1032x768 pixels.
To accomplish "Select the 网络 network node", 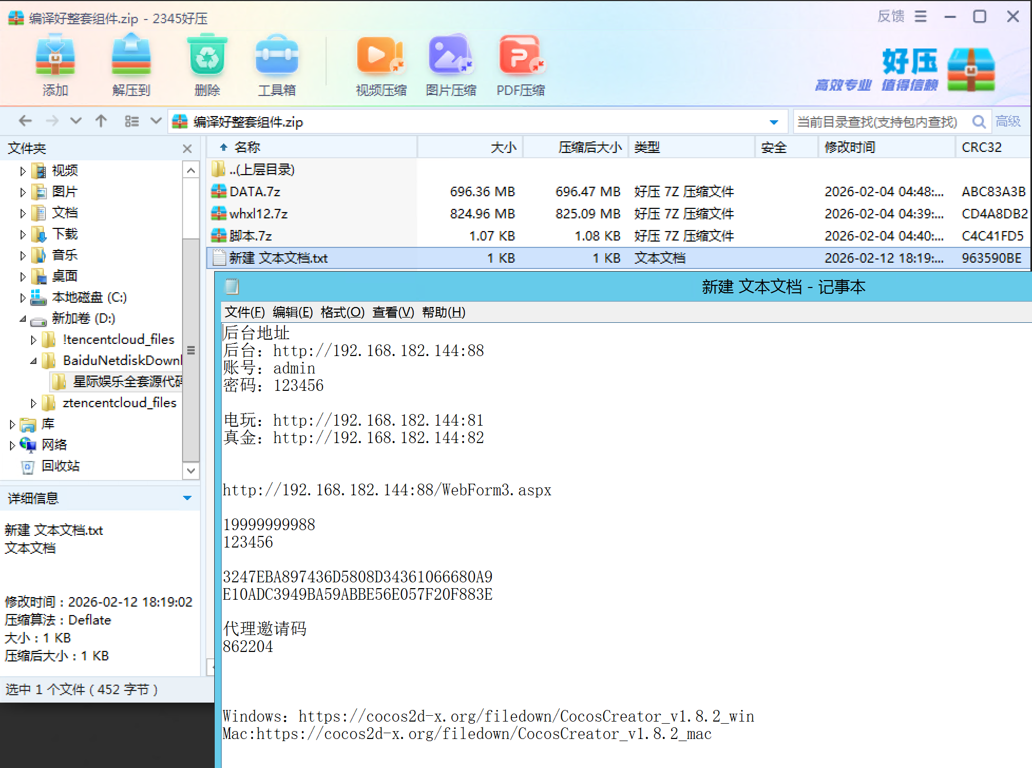I will click(x=54, y=445).
